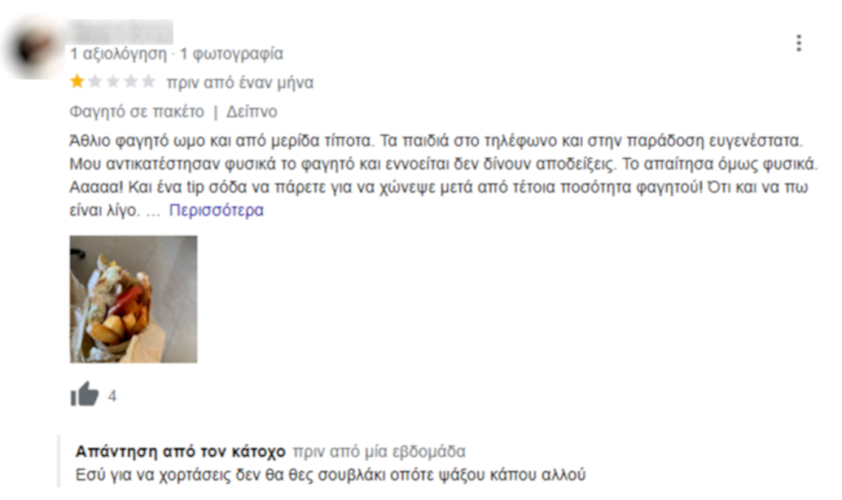The height and width of the screenshot is (500, 842).
Task: Click the filled yellow first star
Action: pos(77,82)
